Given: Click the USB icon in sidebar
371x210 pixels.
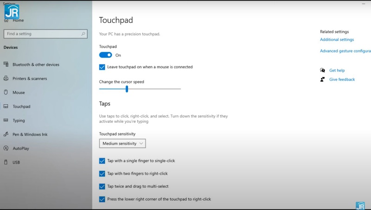Looking at the screenshot, I should pyautogui.click(x=6, y=162).
